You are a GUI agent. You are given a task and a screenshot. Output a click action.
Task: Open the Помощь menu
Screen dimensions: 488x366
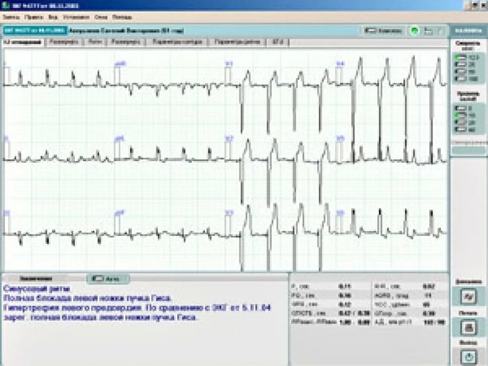(x=122, y=17)
